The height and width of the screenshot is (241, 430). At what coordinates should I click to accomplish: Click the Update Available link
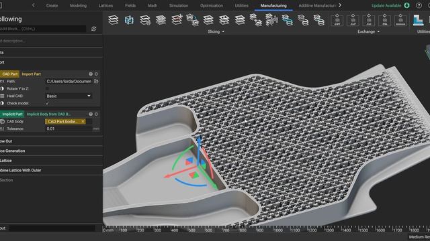pos(386,5)
